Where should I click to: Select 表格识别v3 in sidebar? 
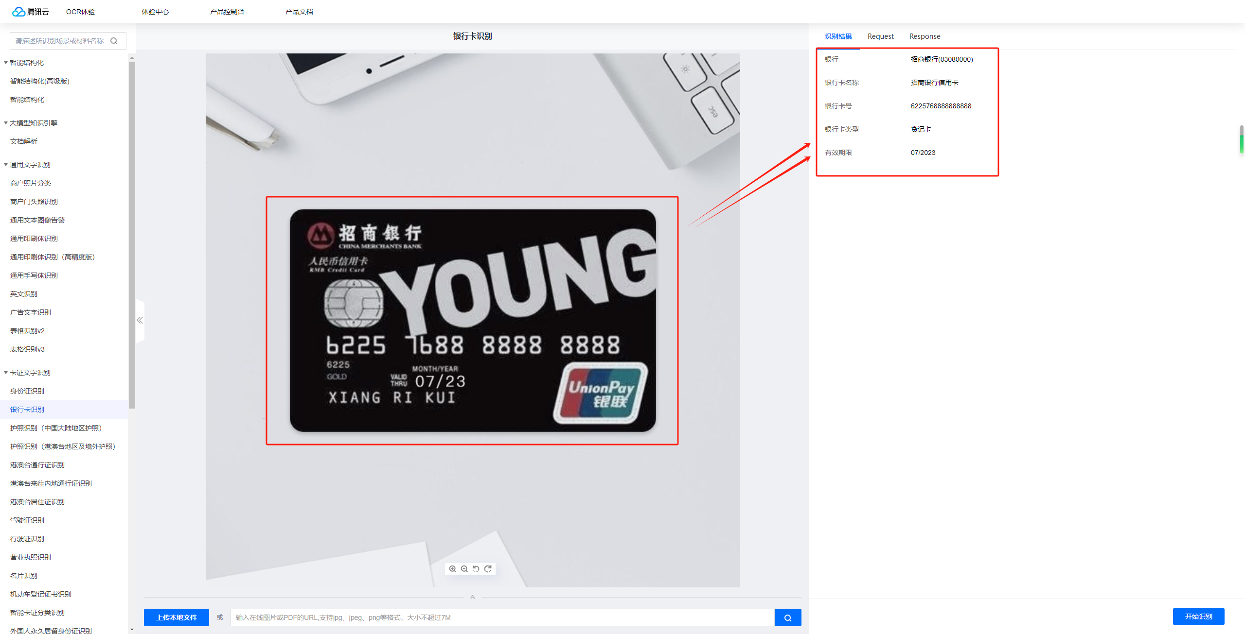[x=27, y=349]
